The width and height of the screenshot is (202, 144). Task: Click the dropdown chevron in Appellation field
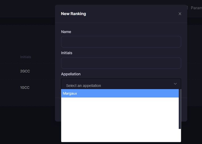point(175,84)
